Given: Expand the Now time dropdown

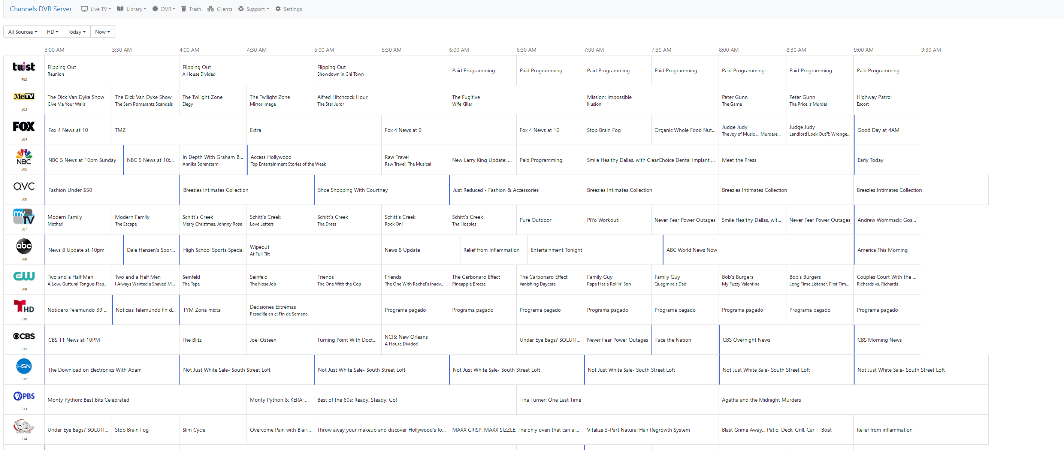Looking at the screenshot, I should point(102,32).
